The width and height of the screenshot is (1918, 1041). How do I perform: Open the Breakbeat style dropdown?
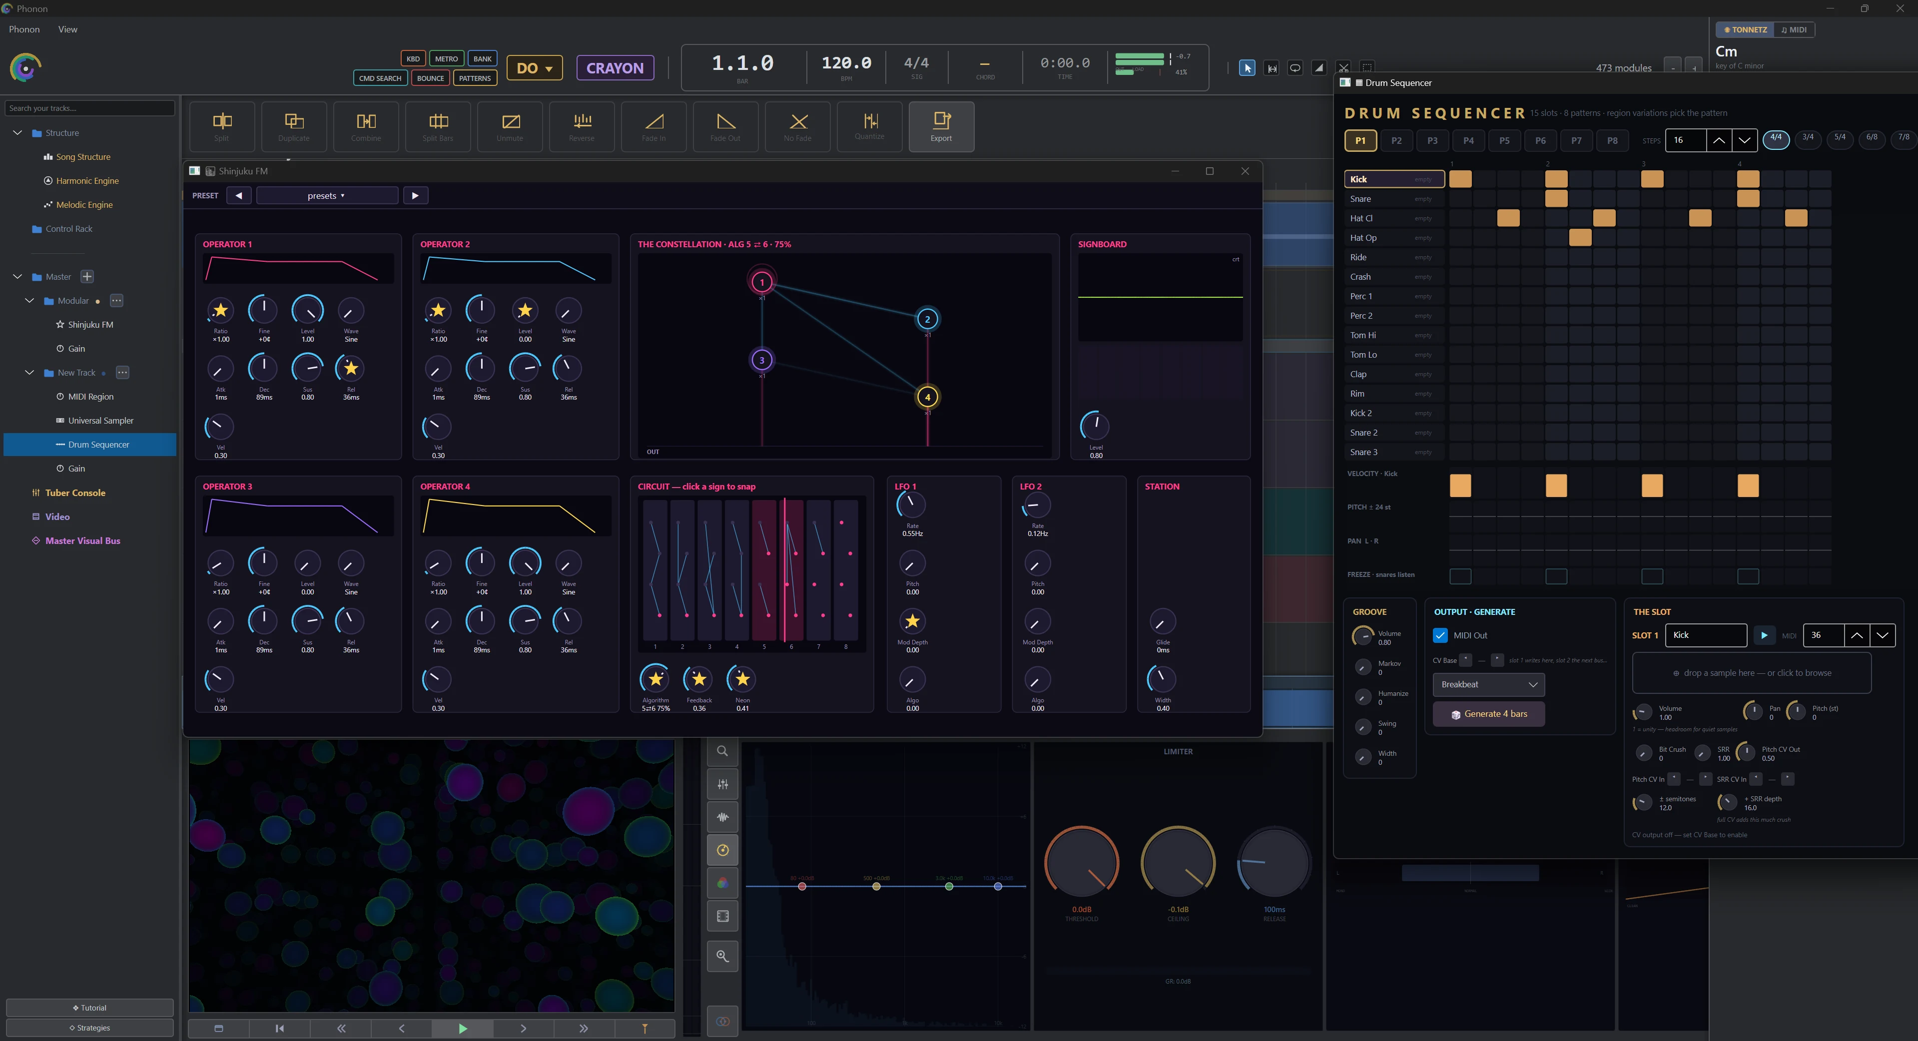pyautogui.click(x=1488, y=684)
